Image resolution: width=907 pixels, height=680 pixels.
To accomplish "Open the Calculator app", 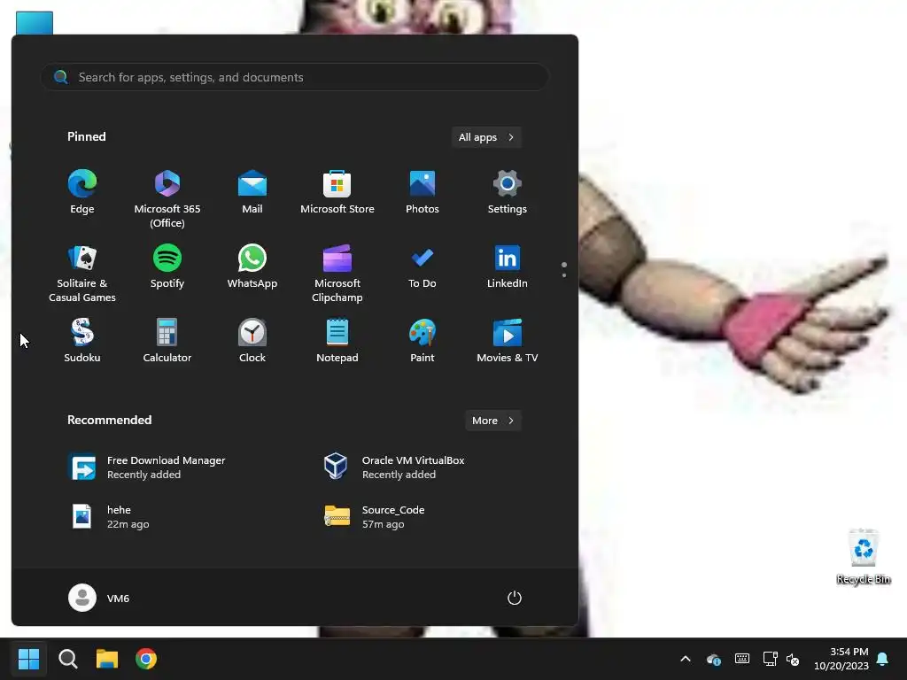I will pyautogui.click(x=167, y=341).
